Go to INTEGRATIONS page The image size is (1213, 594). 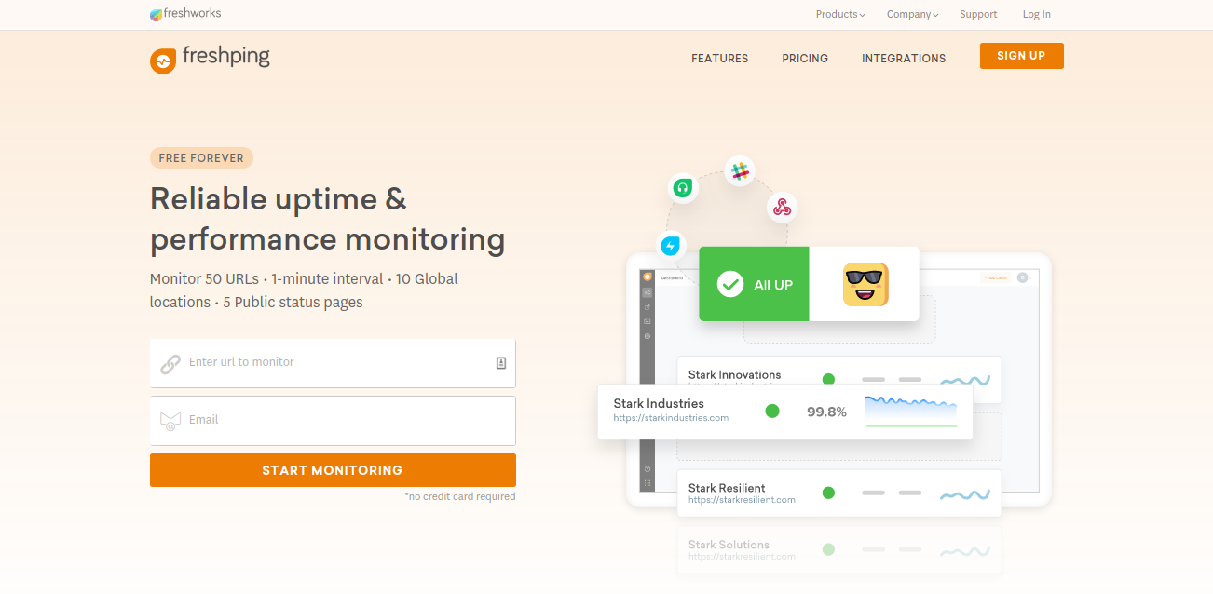pos(904,58)
